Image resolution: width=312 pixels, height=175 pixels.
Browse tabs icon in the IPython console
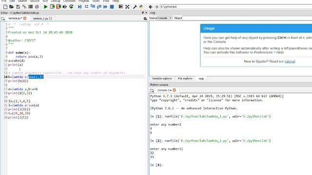pyautogui.click(x=152, y=90)
